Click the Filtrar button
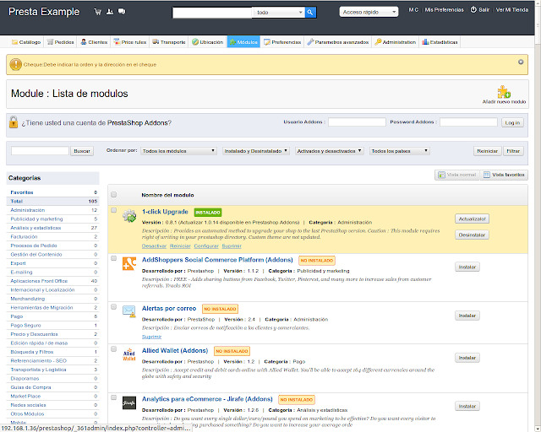This screenshot has width=541, height=432. pos(513,151)
